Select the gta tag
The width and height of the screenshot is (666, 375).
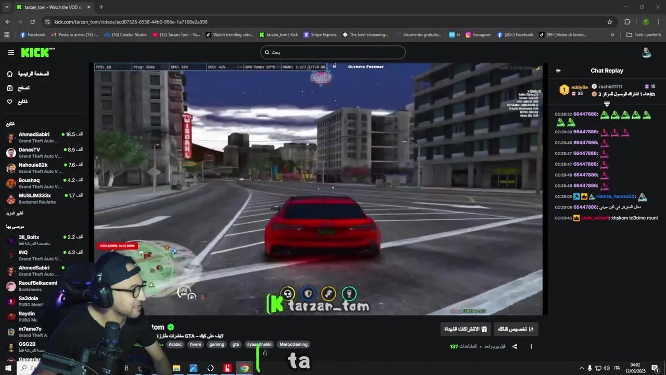(x=236, y=344)
